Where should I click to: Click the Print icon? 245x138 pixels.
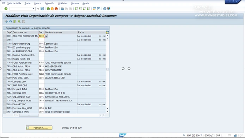(x=62, y=9)
